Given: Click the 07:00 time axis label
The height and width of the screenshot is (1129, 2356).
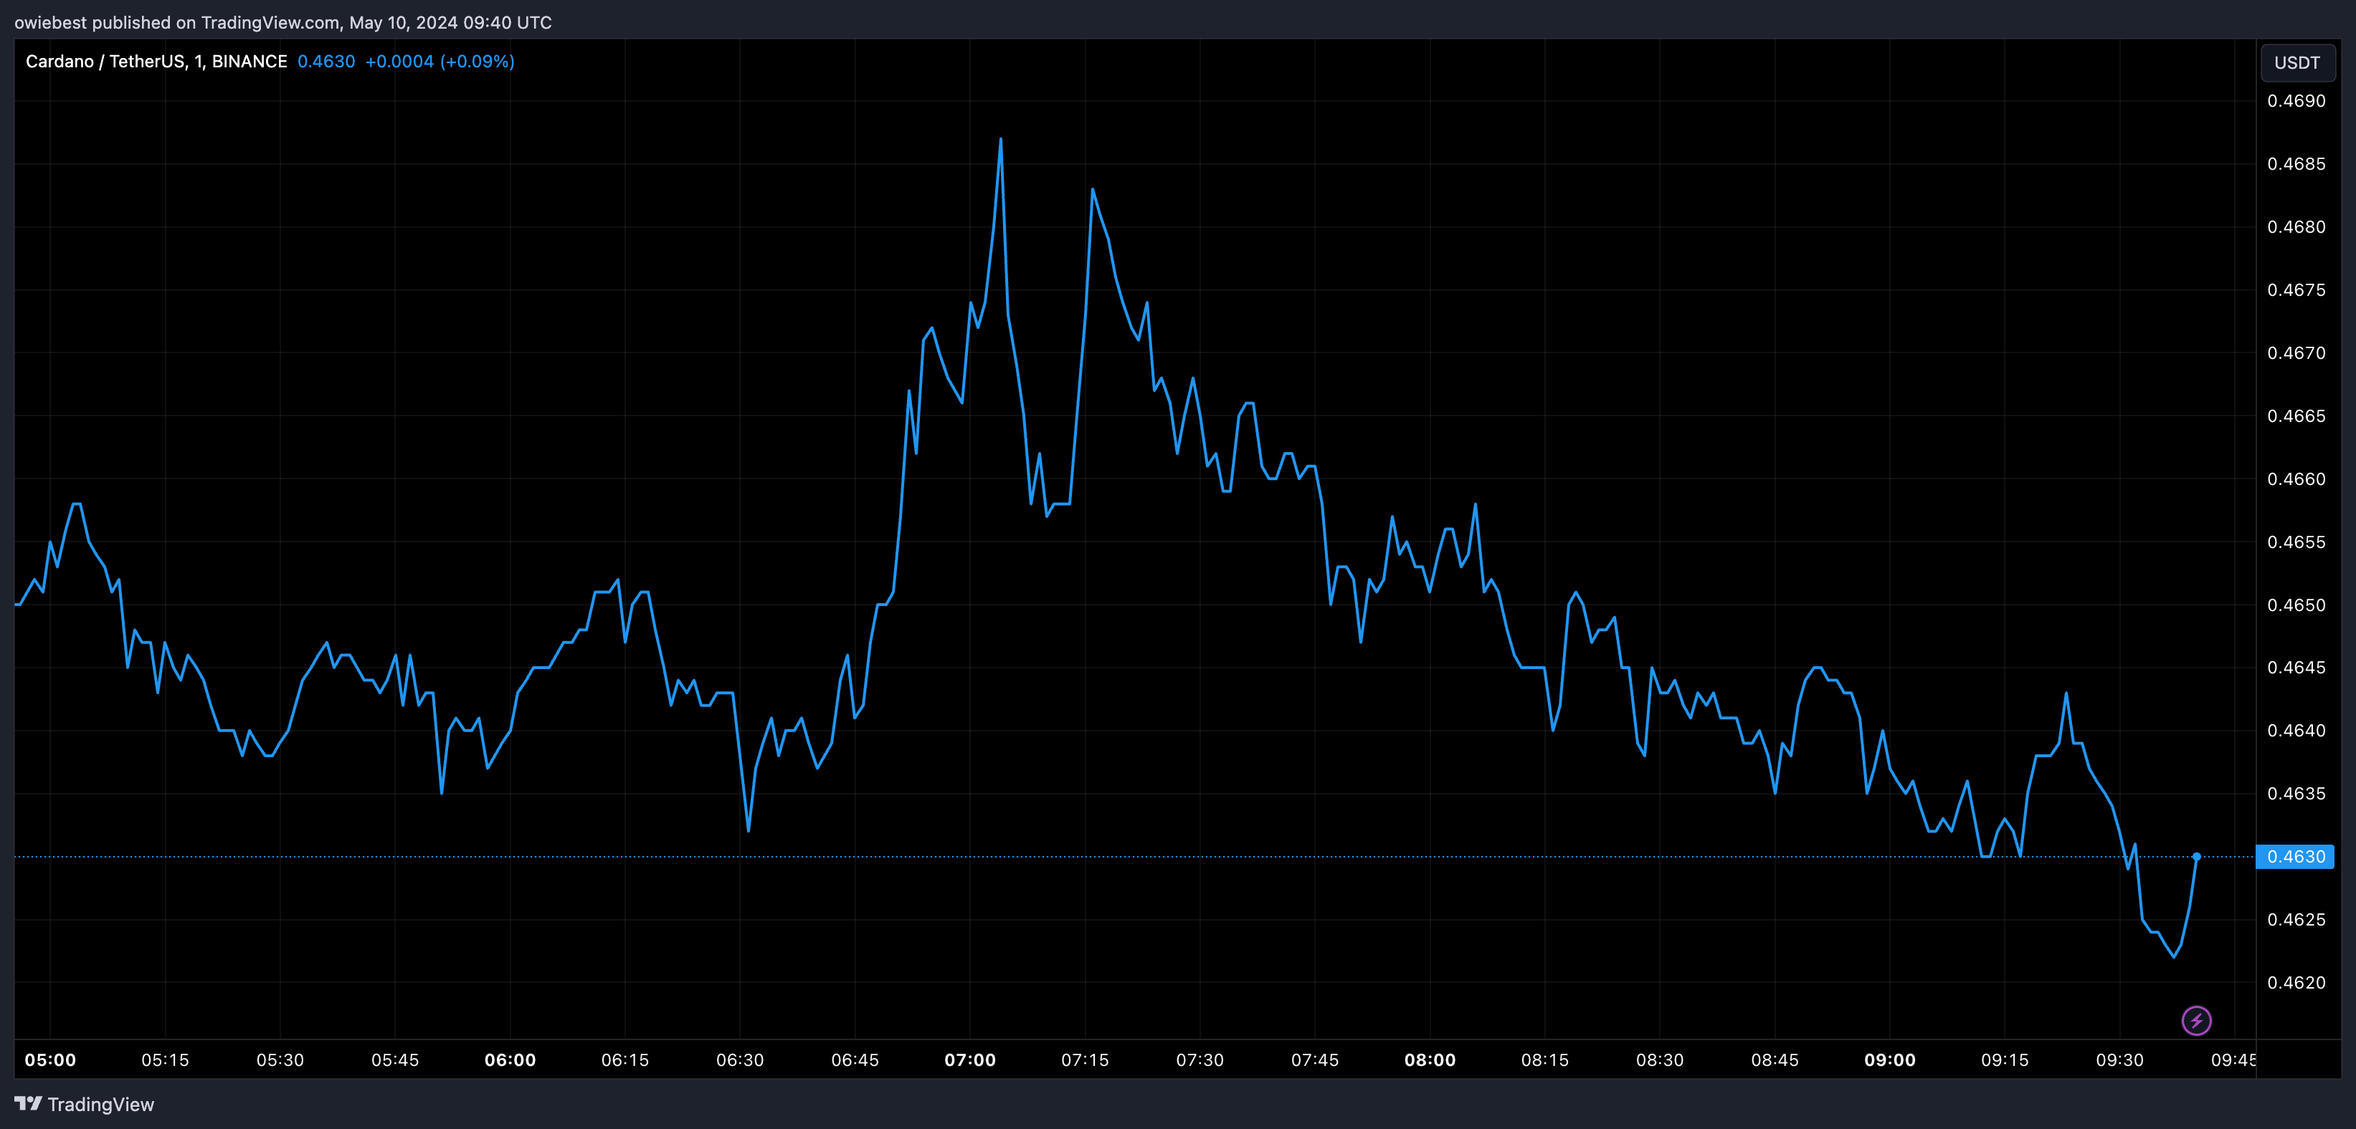Looking at the screenshot, I should (x=970, y=1060).
